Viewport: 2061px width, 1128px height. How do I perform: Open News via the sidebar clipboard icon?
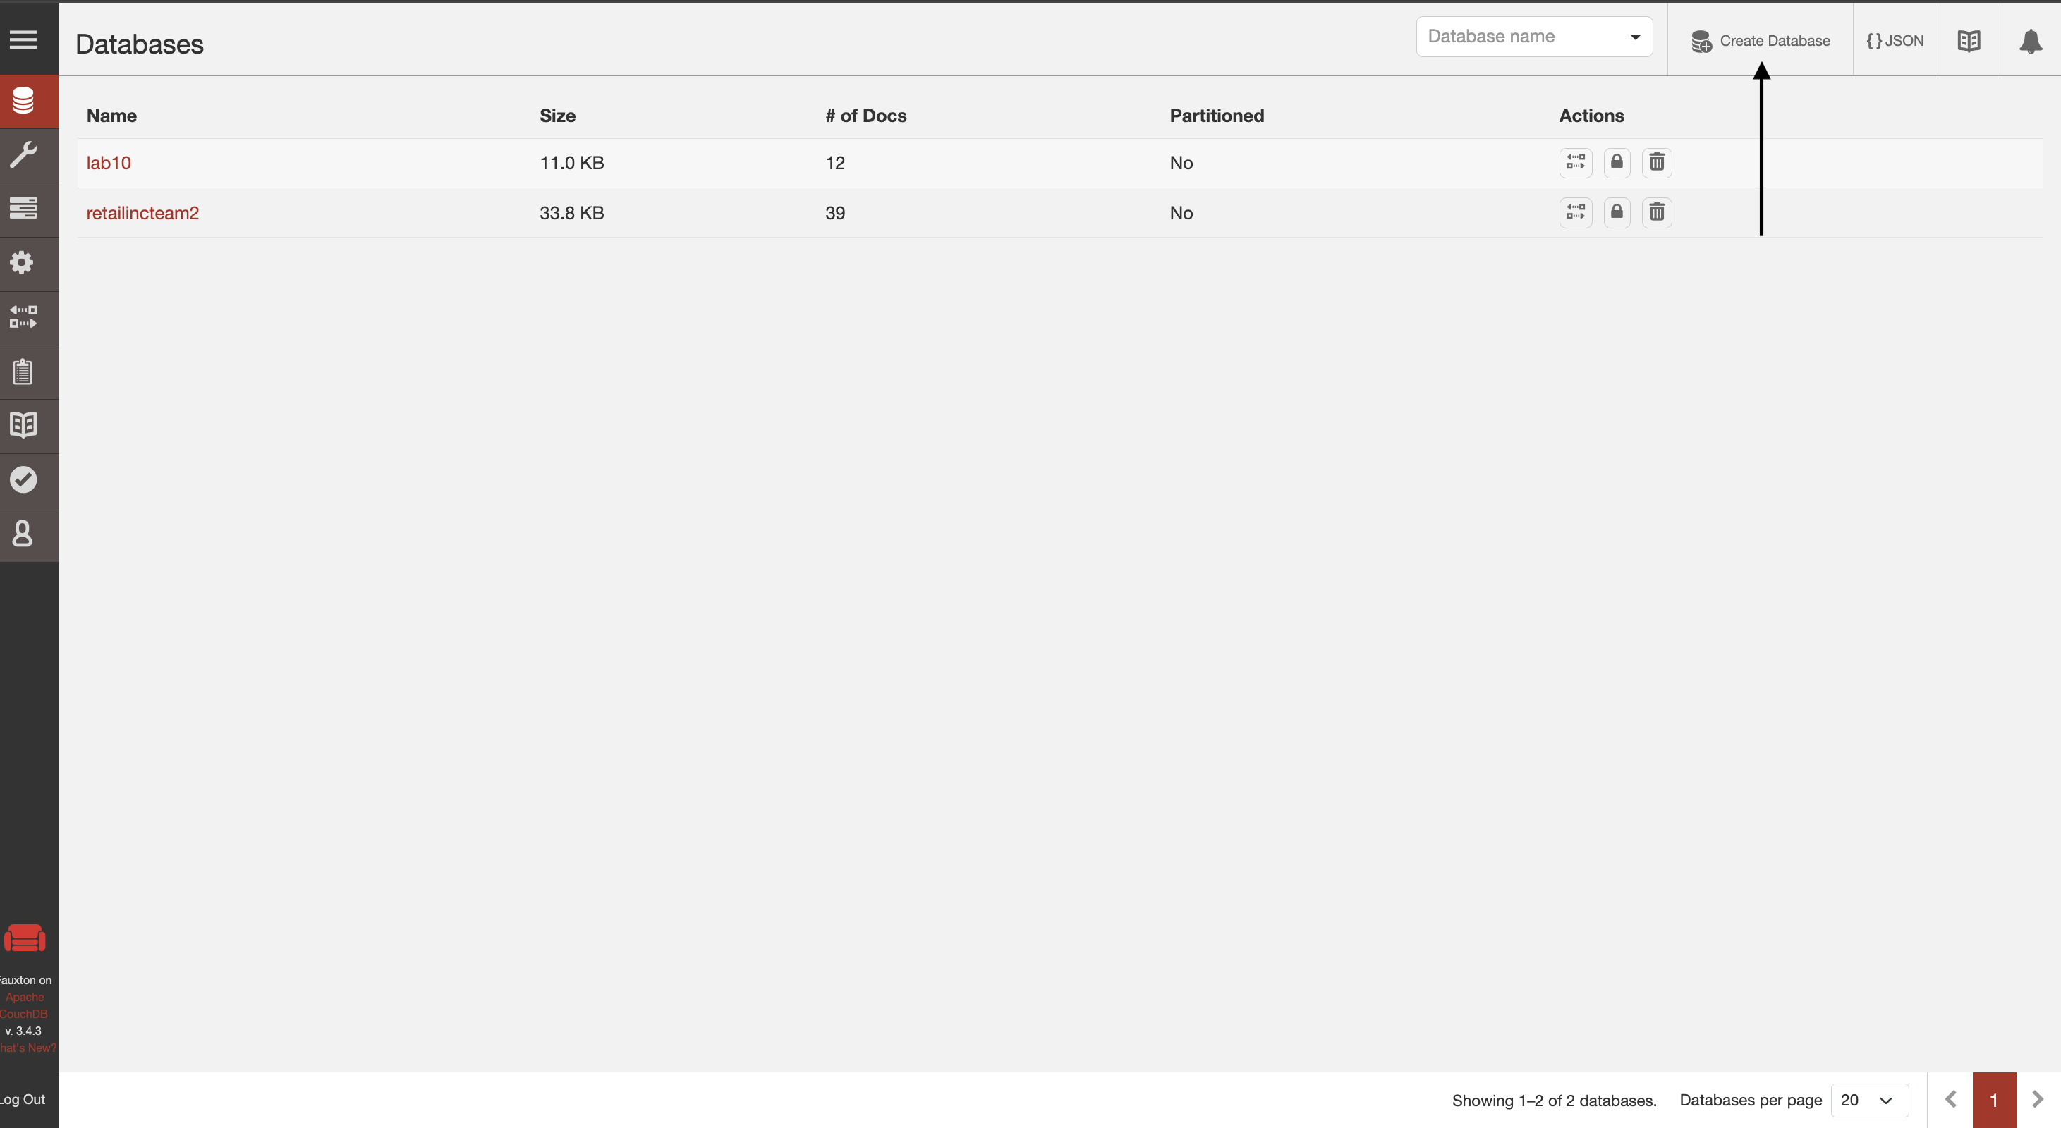[x=23, y=372]
